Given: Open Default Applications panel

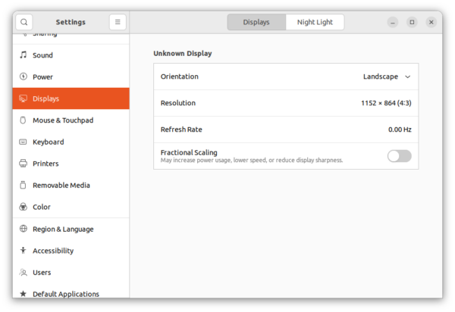Looking at the screenshot, I should point(65,294).
